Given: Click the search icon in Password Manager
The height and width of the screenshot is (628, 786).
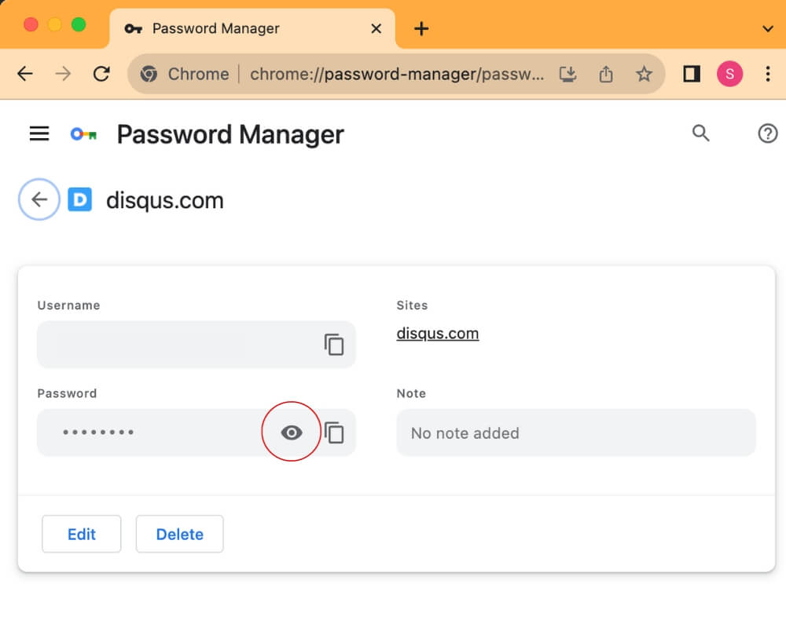Looking at the screenshot, I should [700, 133].
